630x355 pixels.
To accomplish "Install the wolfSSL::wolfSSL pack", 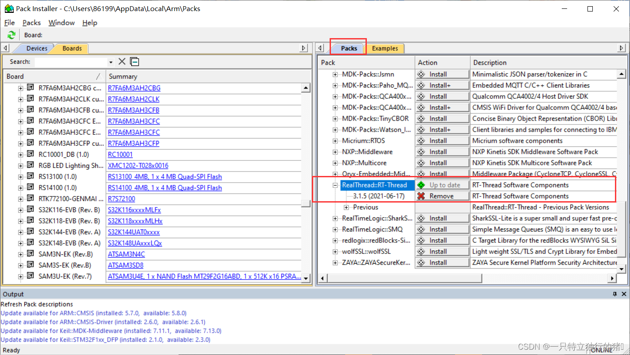I will pyautogui.click(x=442, y=251).
